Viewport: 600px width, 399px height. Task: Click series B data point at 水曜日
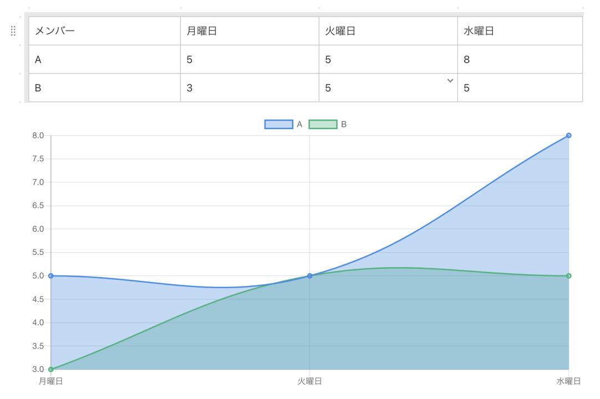[x=568, y=275]
